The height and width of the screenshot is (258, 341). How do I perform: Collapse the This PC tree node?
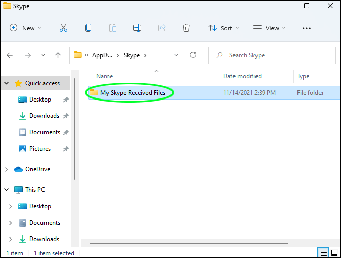click(x=7, y=190)
